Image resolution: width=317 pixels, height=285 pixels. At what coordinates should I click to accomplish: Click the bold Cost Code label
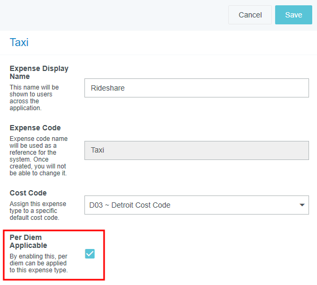tap(28, 193)
